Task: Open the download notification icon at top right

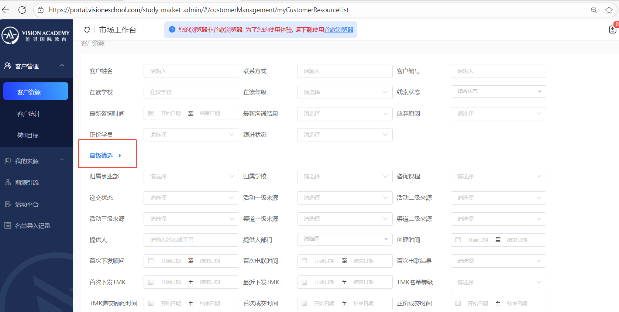Action: (612, 30)
